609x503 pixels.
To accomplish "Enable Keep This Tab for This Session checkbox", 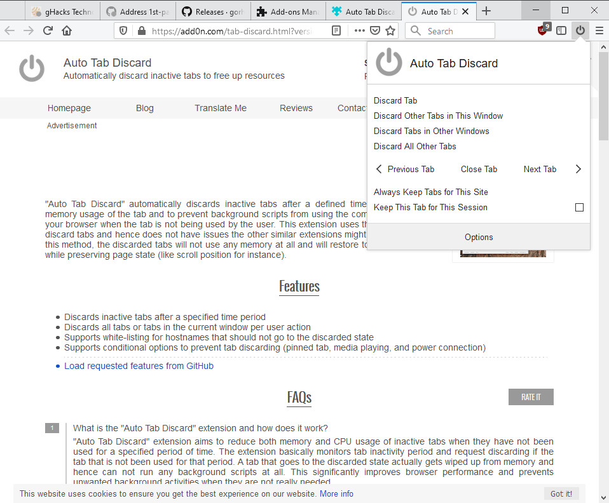I will (579, 208).
